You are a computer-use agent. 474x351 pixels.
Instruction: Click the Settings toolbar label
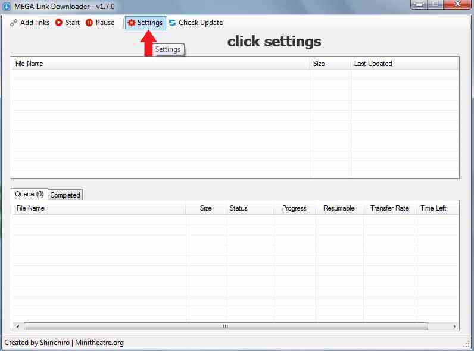coord(150,23)
